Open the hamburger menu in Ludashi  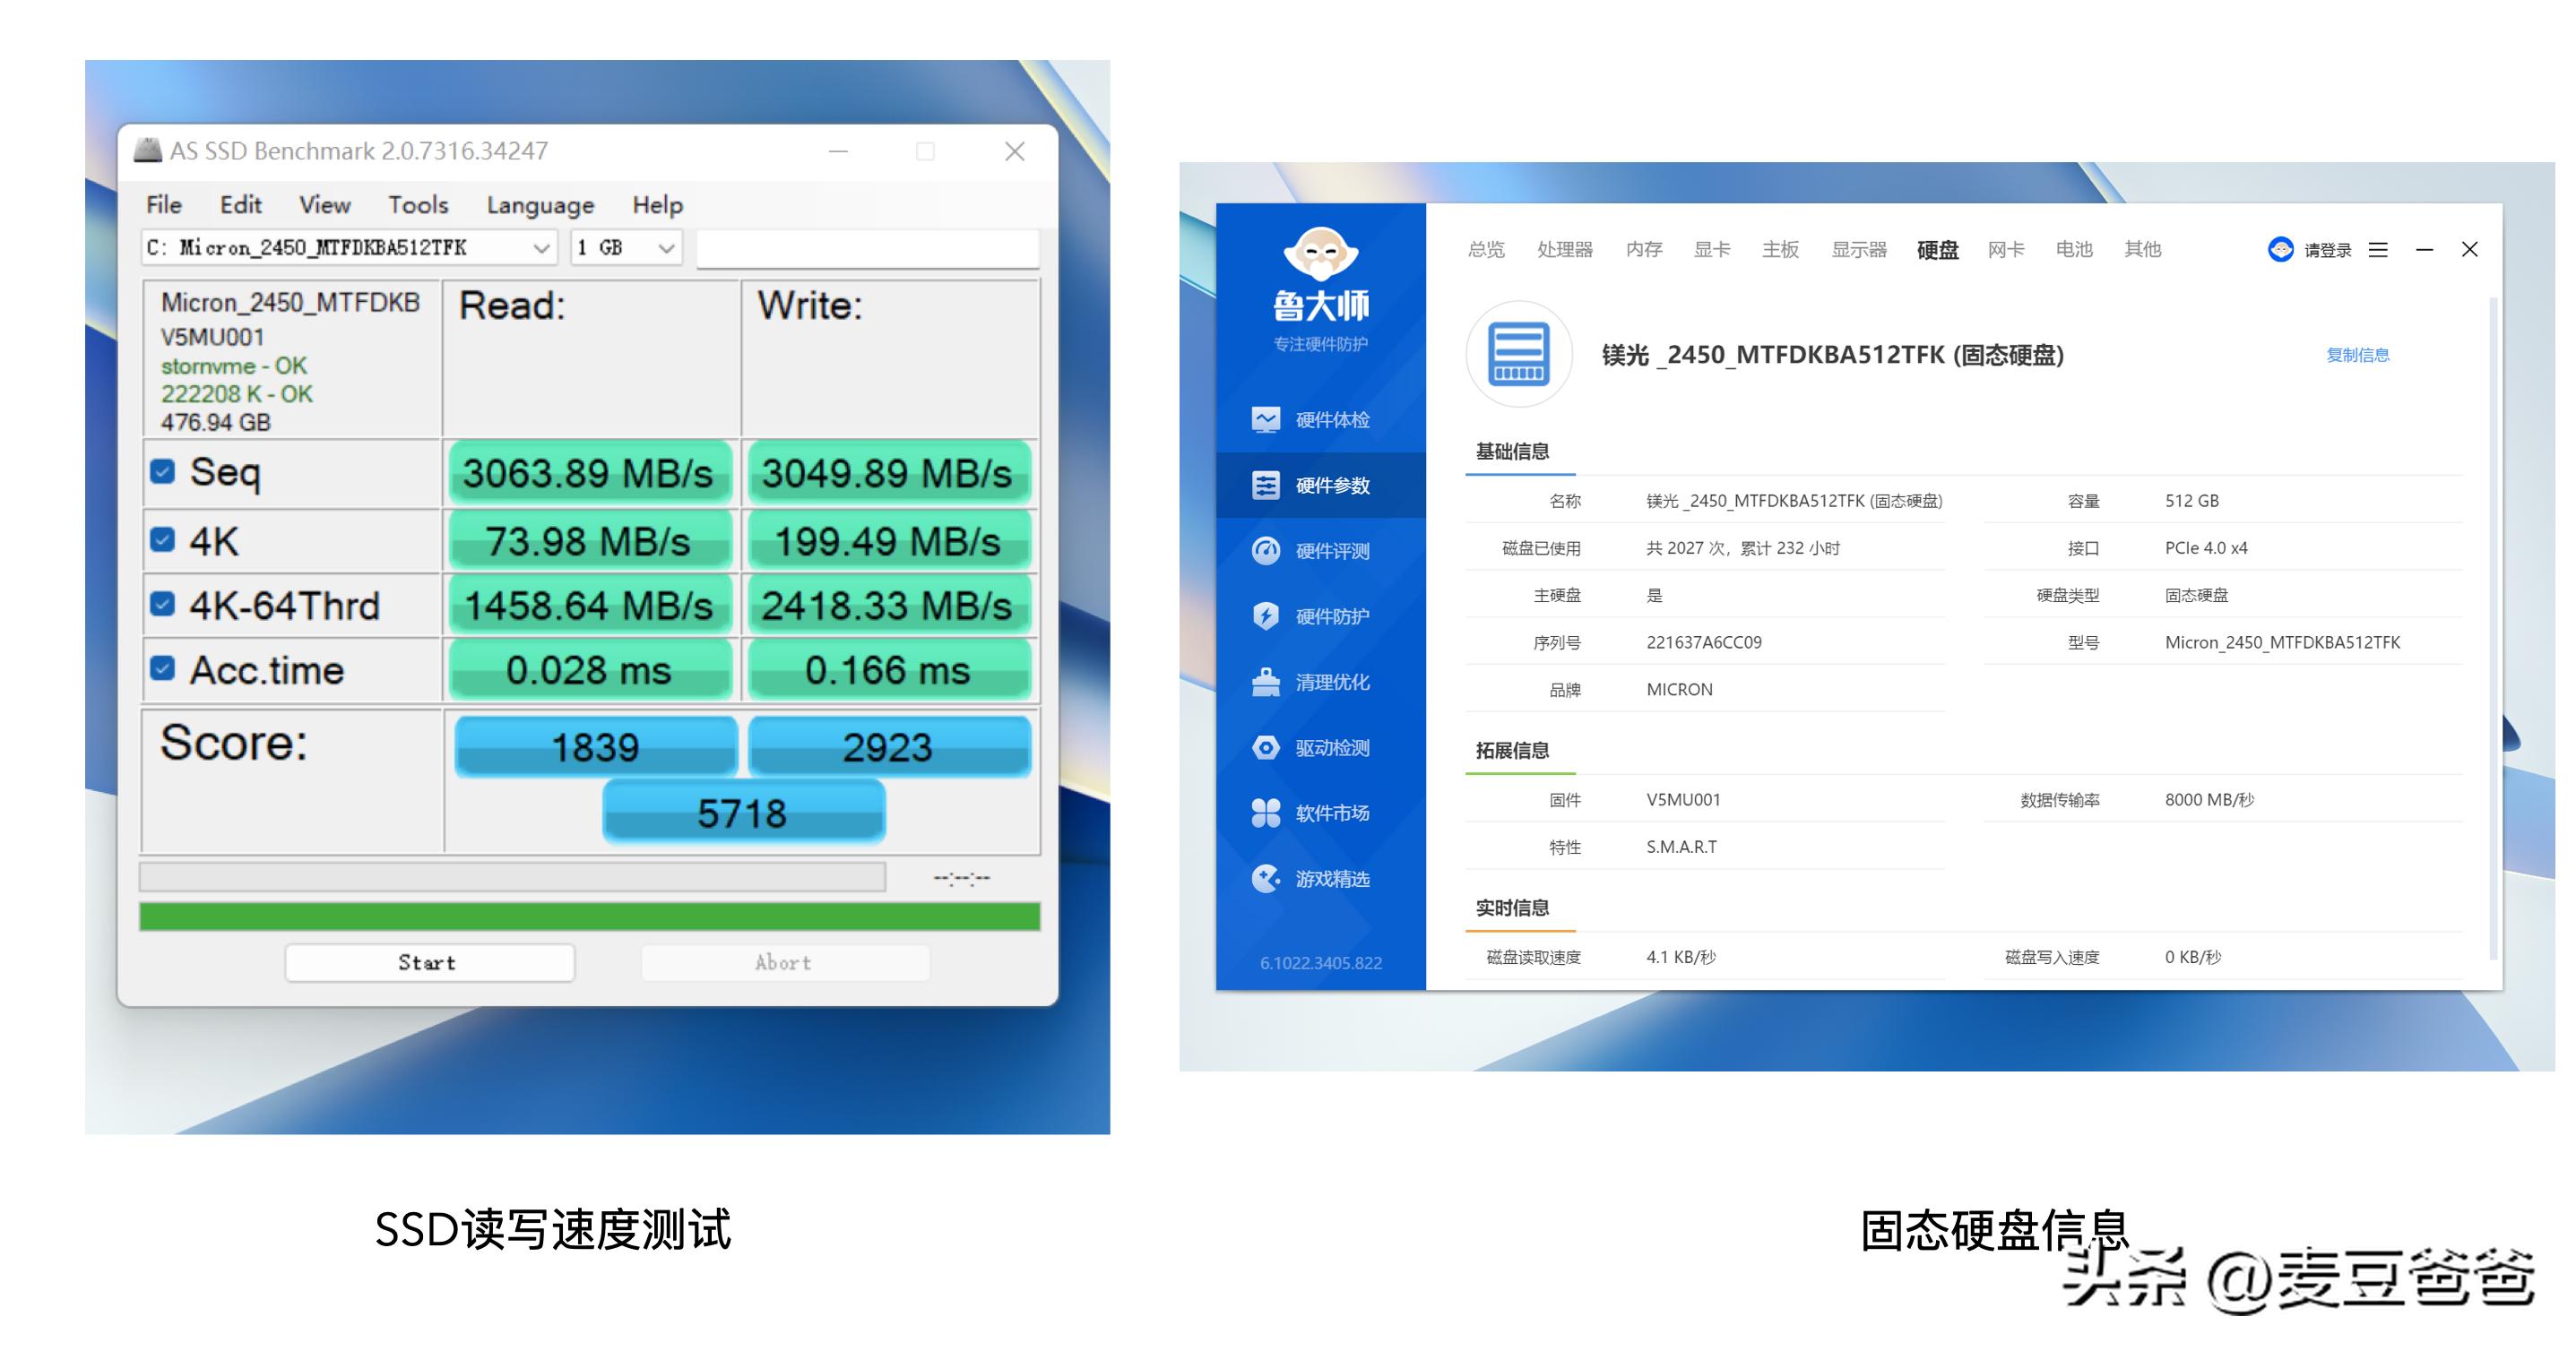(x=2378, y=250)
